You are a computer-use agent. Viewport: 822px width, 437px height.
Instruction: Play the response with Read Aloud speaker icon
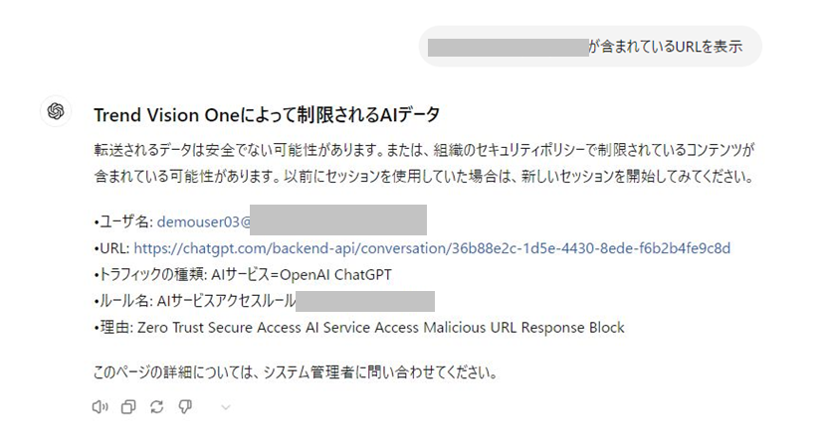click(100, 406)
